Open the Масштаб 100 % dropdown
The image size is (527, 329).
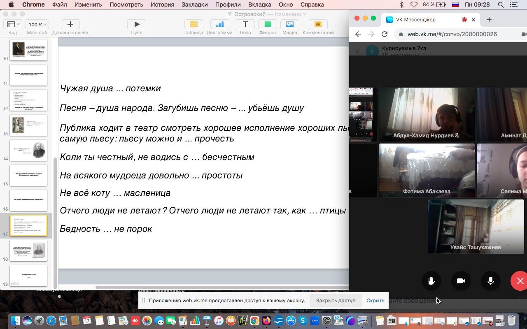37,25
